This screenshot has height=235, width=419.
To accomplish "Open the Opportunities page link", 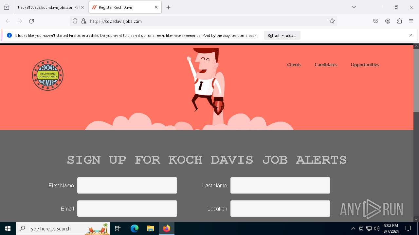I will [x=365, y=65].
